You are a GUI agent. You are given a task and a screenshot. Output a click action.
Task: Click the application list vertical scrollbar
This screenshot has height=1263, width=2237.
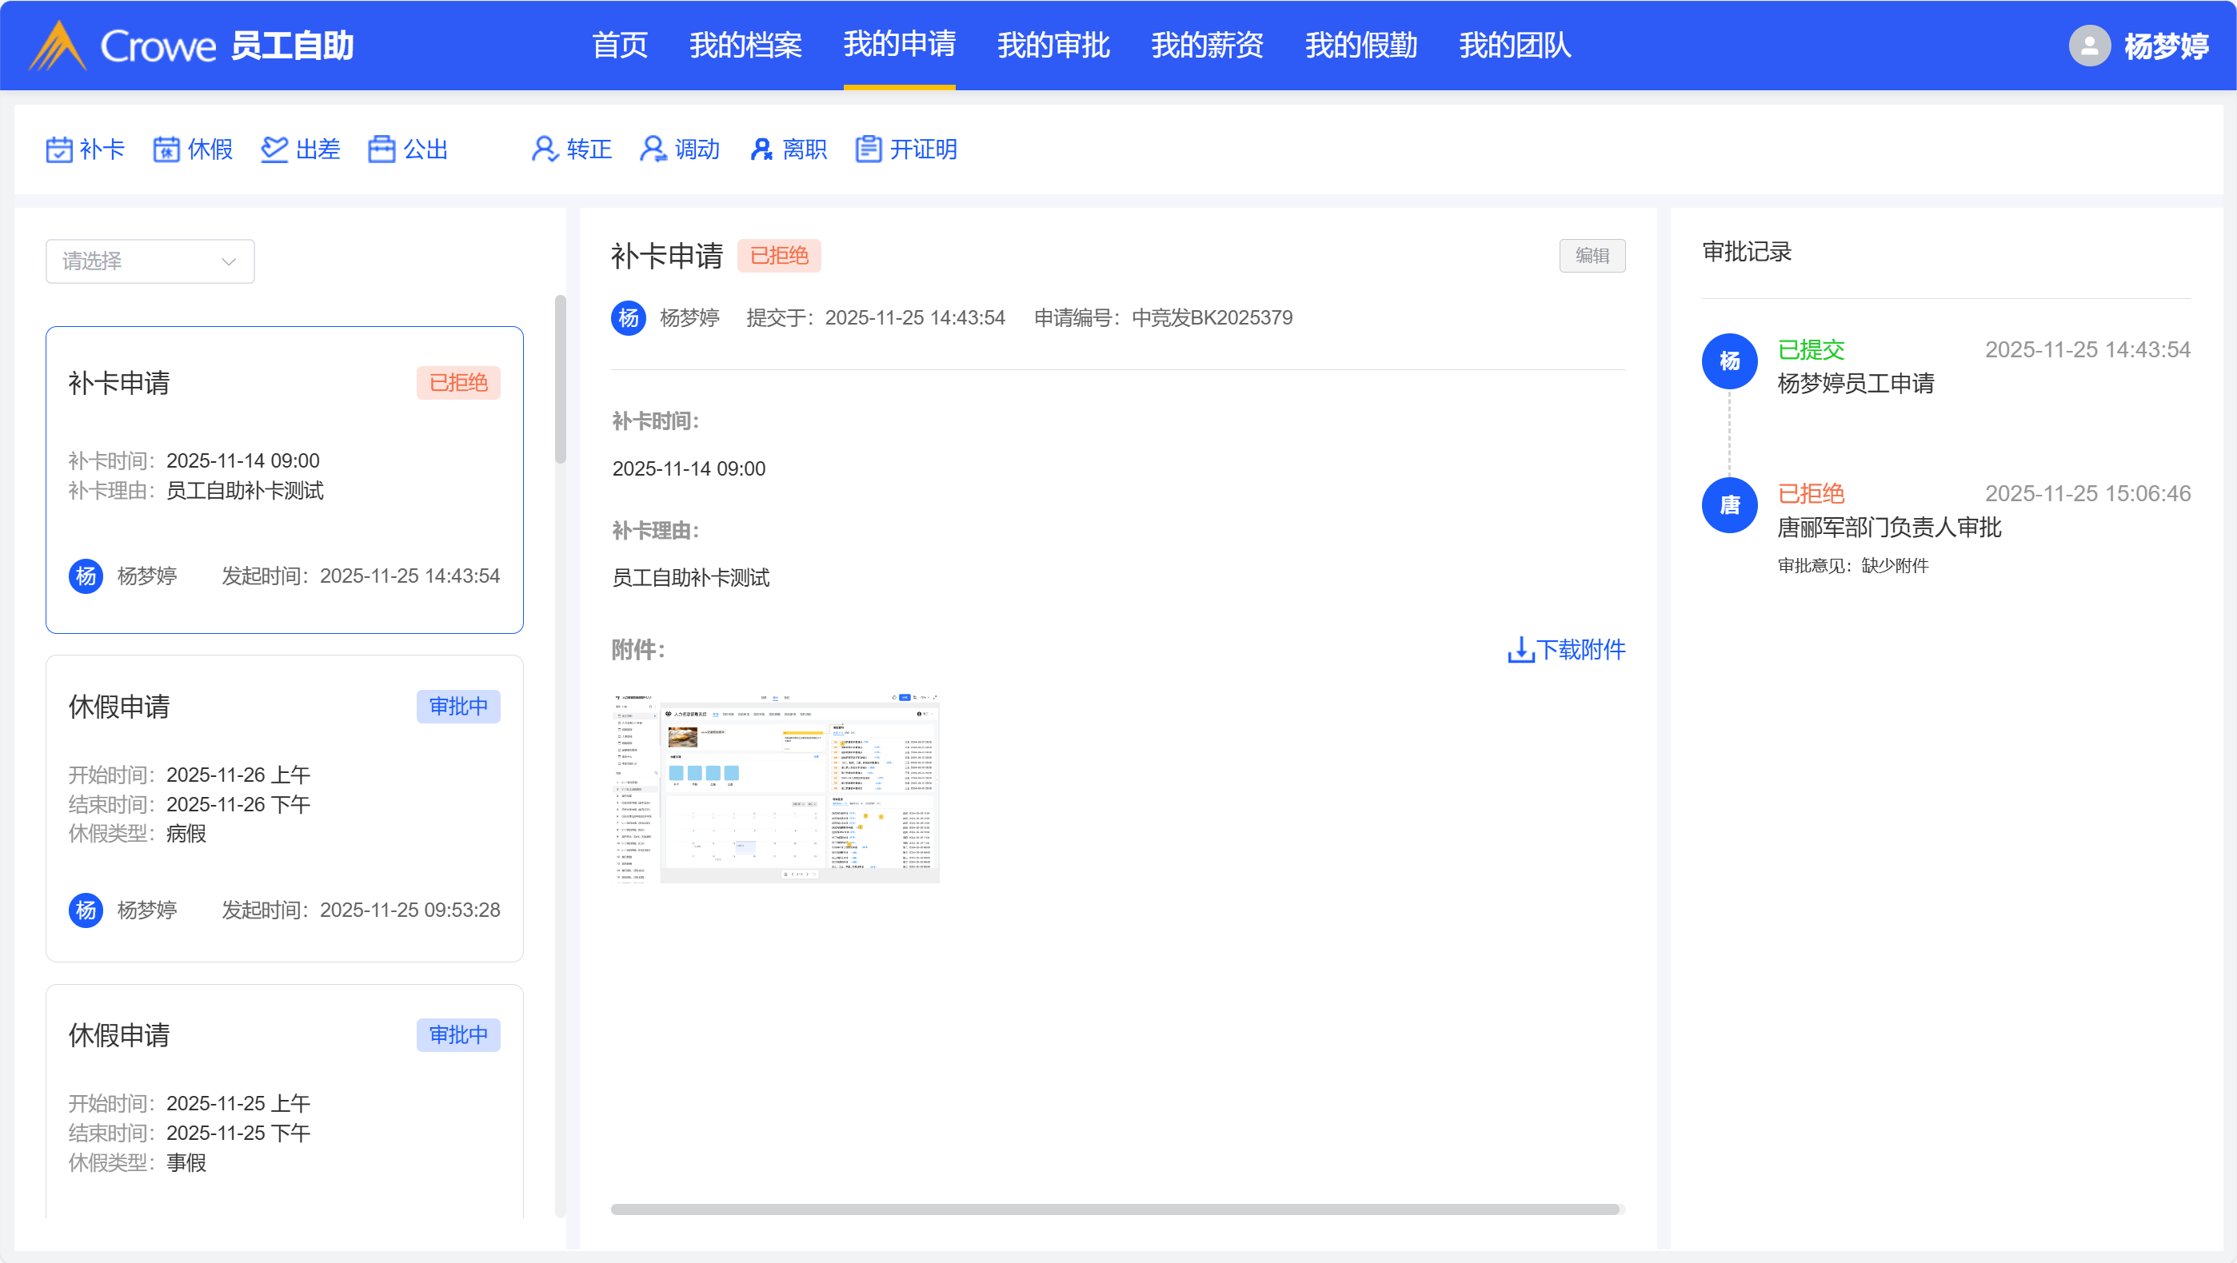(x=560, y=380)
